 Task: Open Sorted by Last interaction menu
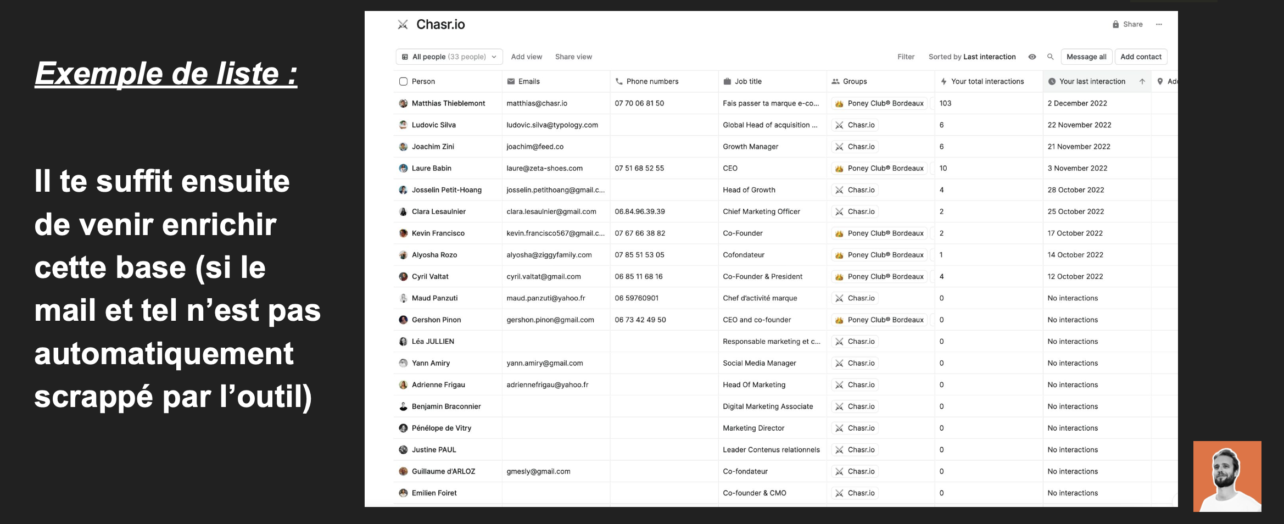pyautogui.click(x=972, y=57)
